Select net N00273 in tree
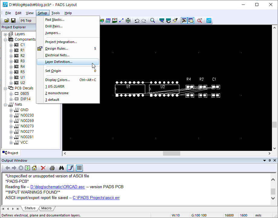Image resolution: width=278 pixels, height=218 pixels. tap(27, 126)
